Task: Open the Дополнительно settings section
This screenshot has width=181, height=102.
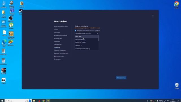Action: pyautogui.click(x=59, y=56)
